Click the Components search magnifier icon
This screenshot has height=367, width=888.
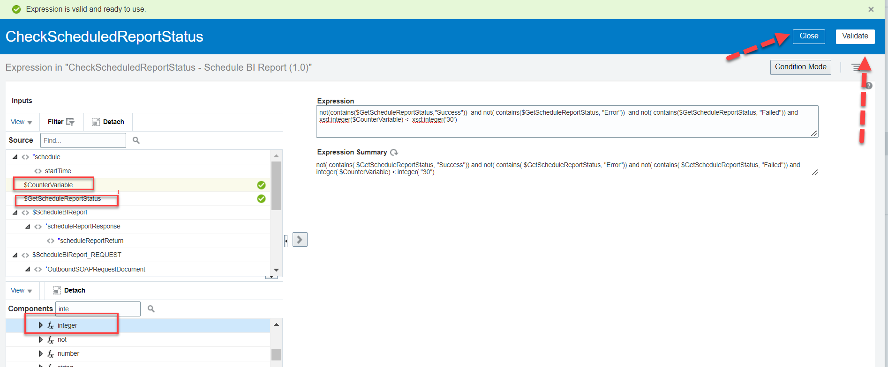(x=151, y=309)
